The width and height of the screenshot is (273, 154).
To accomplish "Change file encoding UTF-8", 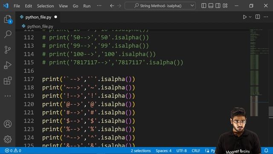I will (x=181, y=151).
